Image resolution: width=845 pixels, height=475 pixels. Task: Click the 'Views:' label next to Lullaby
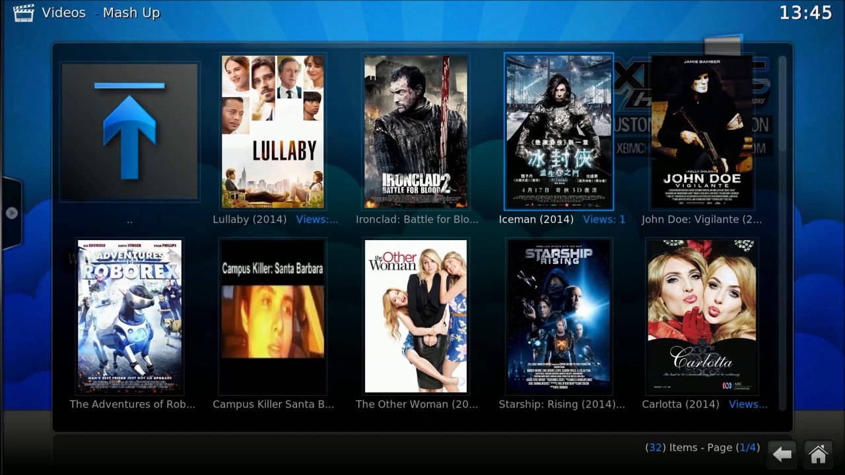[317, 219]
